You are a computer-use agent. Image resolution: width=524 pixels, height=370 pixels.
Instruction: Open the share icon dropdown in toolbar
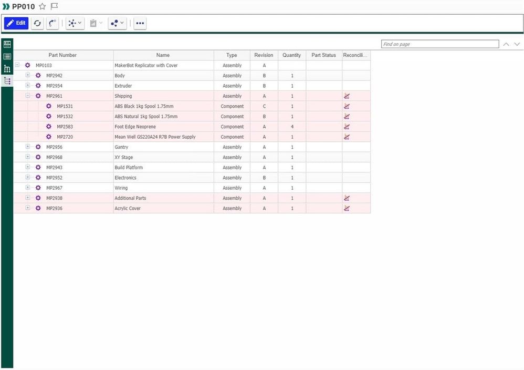click(117, 23)
